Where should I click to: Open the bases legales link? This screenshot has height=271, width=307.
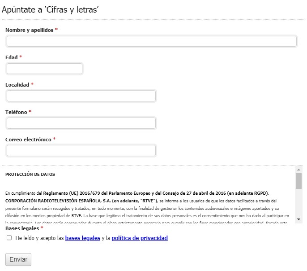pos(83,238)
